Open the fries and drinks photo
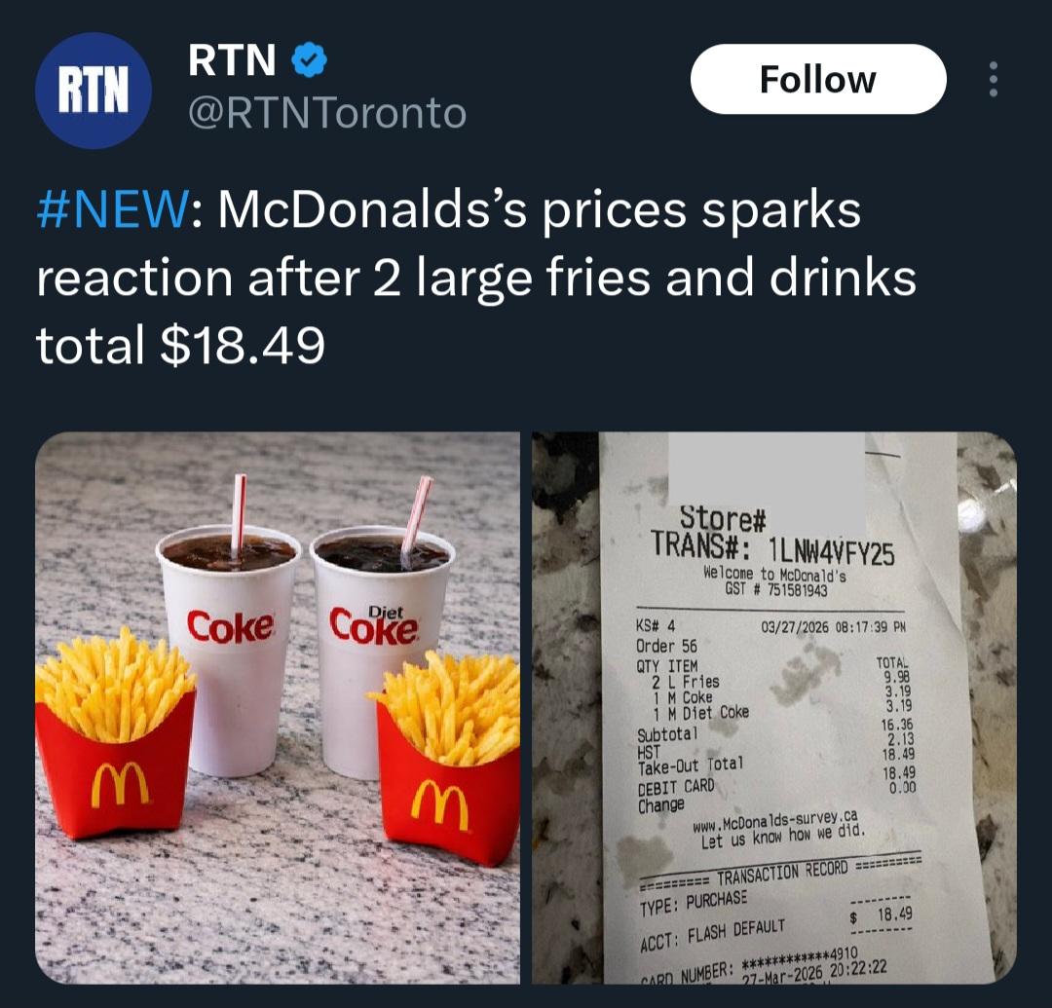 [x=277, y=707]
